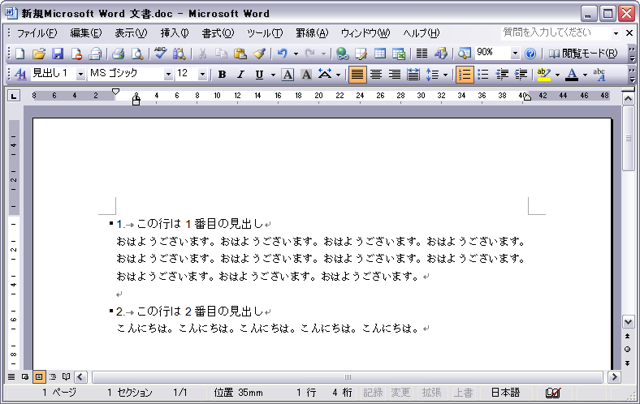Viewport: 640px width, 404px height.
Task: Open the print preview tool
Action: pos(136,54)
